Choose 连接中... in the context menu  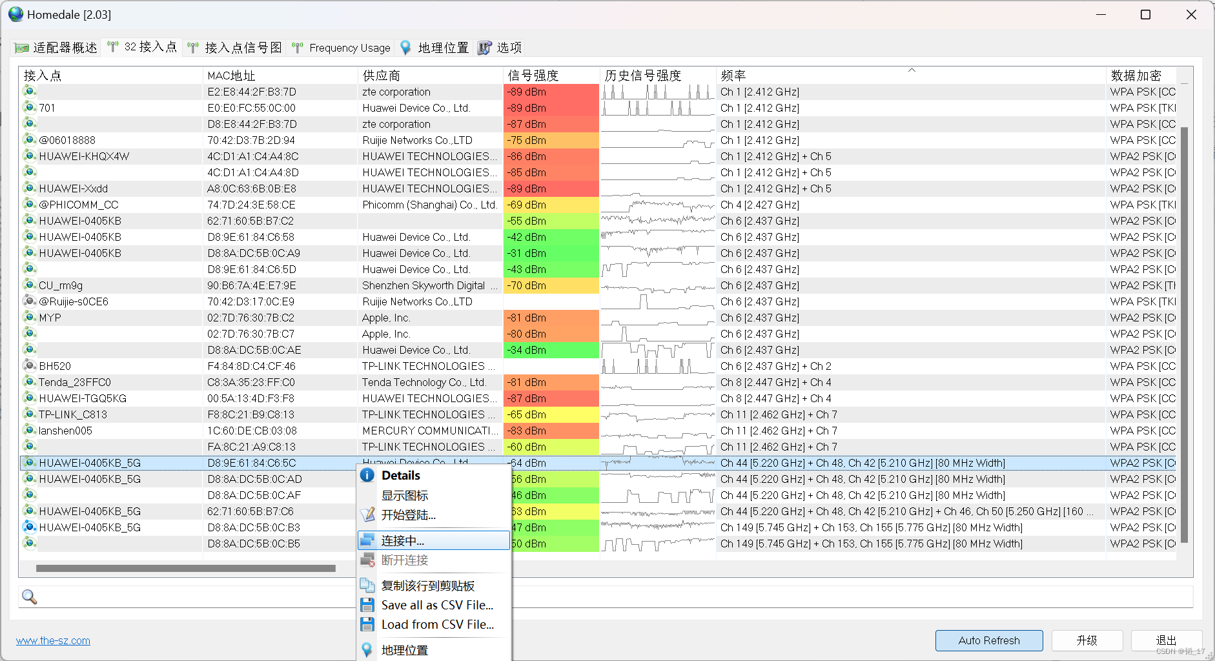click(x=433, y=541)
